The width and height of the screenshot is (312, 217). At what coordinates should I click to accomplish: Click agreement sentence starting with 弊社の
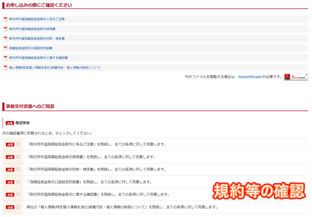[122, 207]
